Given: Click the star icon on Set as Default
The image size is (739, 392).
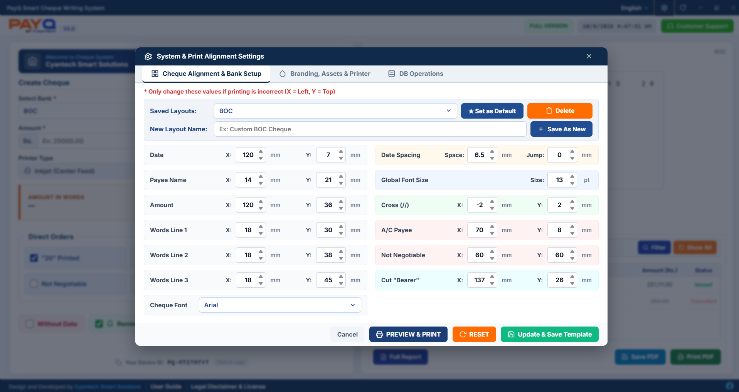Looking at the screenshot, I should pyautogui.click(x=471, y=111).
